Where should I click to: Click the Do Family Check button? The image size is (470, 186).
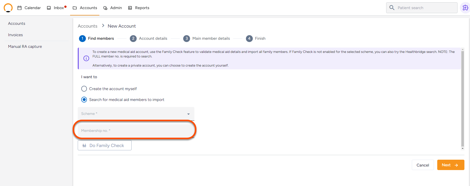(x=105, y=146)
